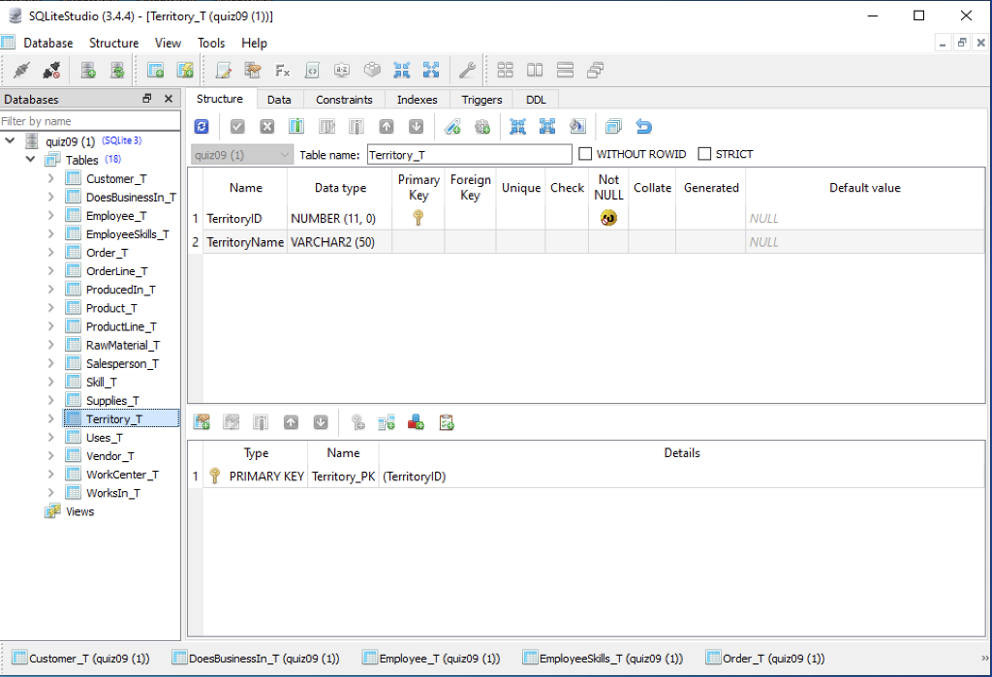Screen dimensions: 992x677
Task: Click the TerritoryID Not NULL icon
Action: click(x=608, y=218)
